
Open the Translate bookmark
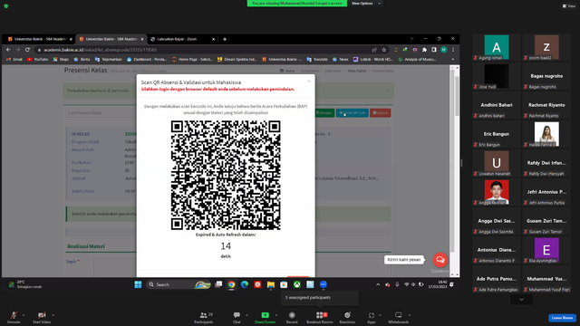(x=317, y=59)
